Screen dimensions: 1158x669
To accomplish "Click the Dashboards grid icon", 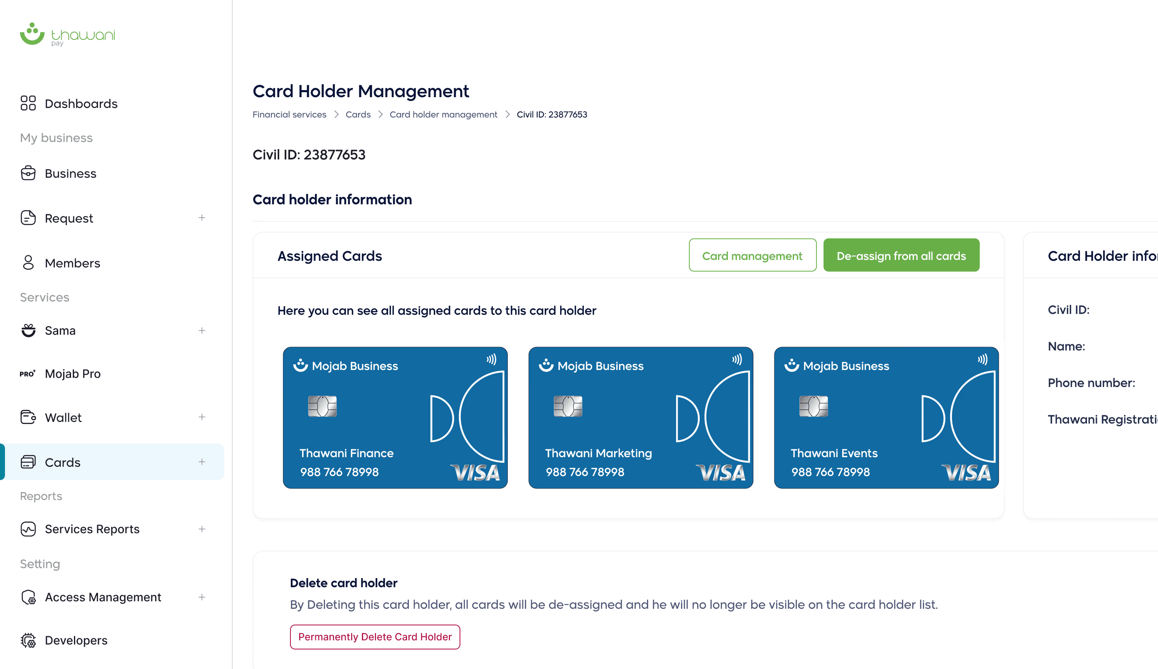I will click(x=28, y=103).
